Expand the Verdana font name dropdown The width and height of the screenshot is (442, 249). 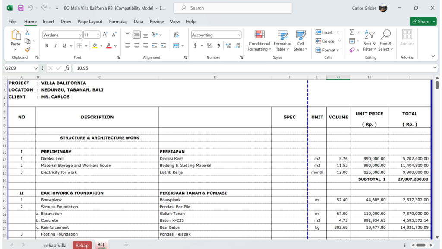pyautogui.click(x=80, y=35)
